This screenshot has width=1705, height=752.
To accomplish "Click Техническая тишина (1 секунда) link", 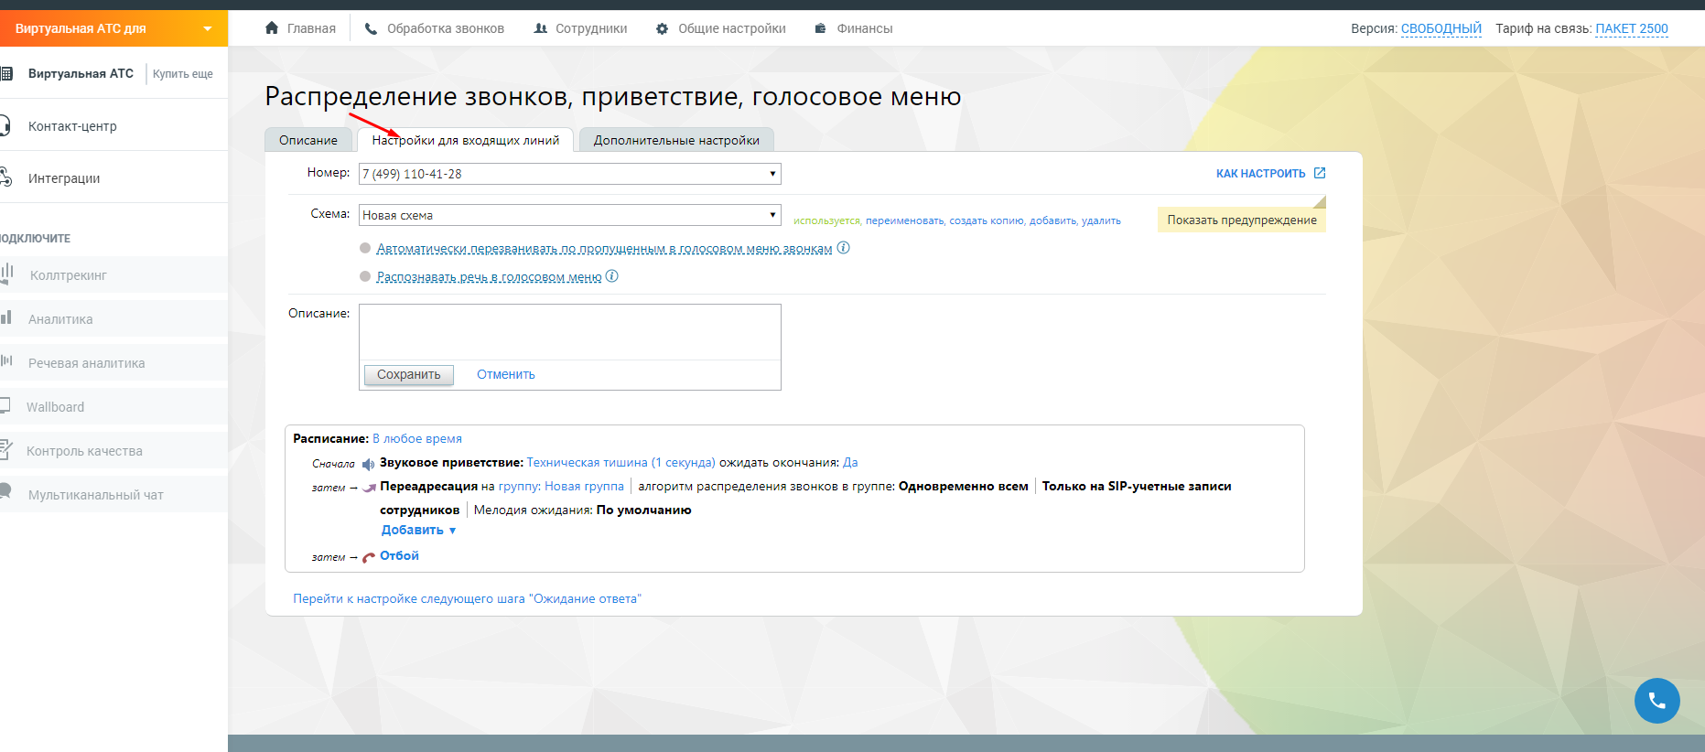I will coord(621,462).
